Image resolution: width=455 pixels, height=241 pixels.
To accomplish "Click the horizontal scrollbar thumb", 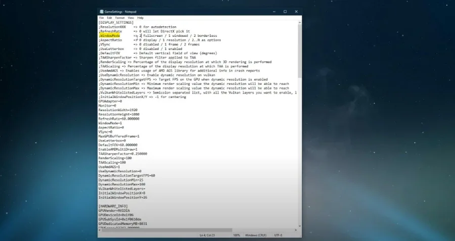I will coord(167,230).
